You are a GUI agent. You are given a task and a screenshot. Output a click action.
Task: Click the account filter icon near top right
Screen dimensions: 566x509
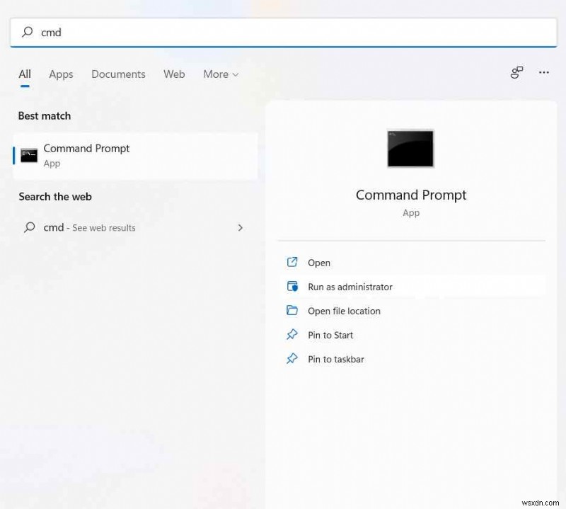516,73
